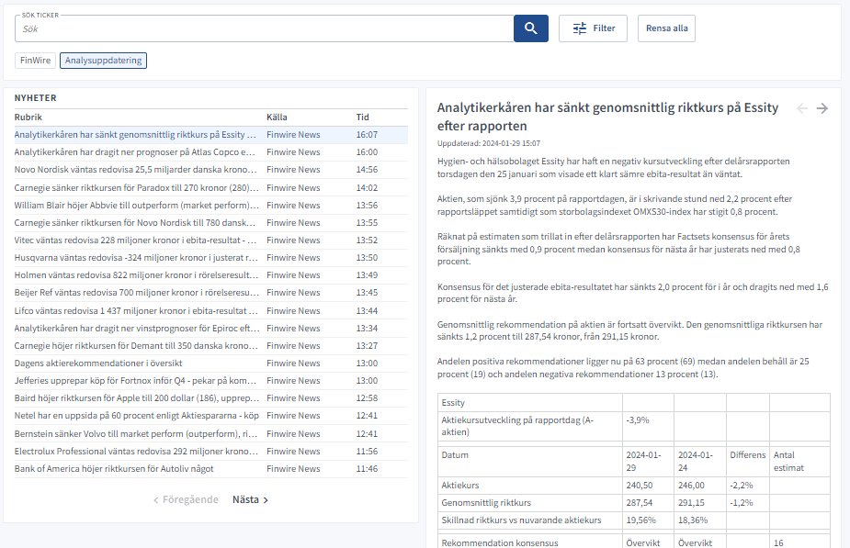Click the Skillnad riktkurs 19,56% cell
The image size is (850, 548).
(648, 520)
